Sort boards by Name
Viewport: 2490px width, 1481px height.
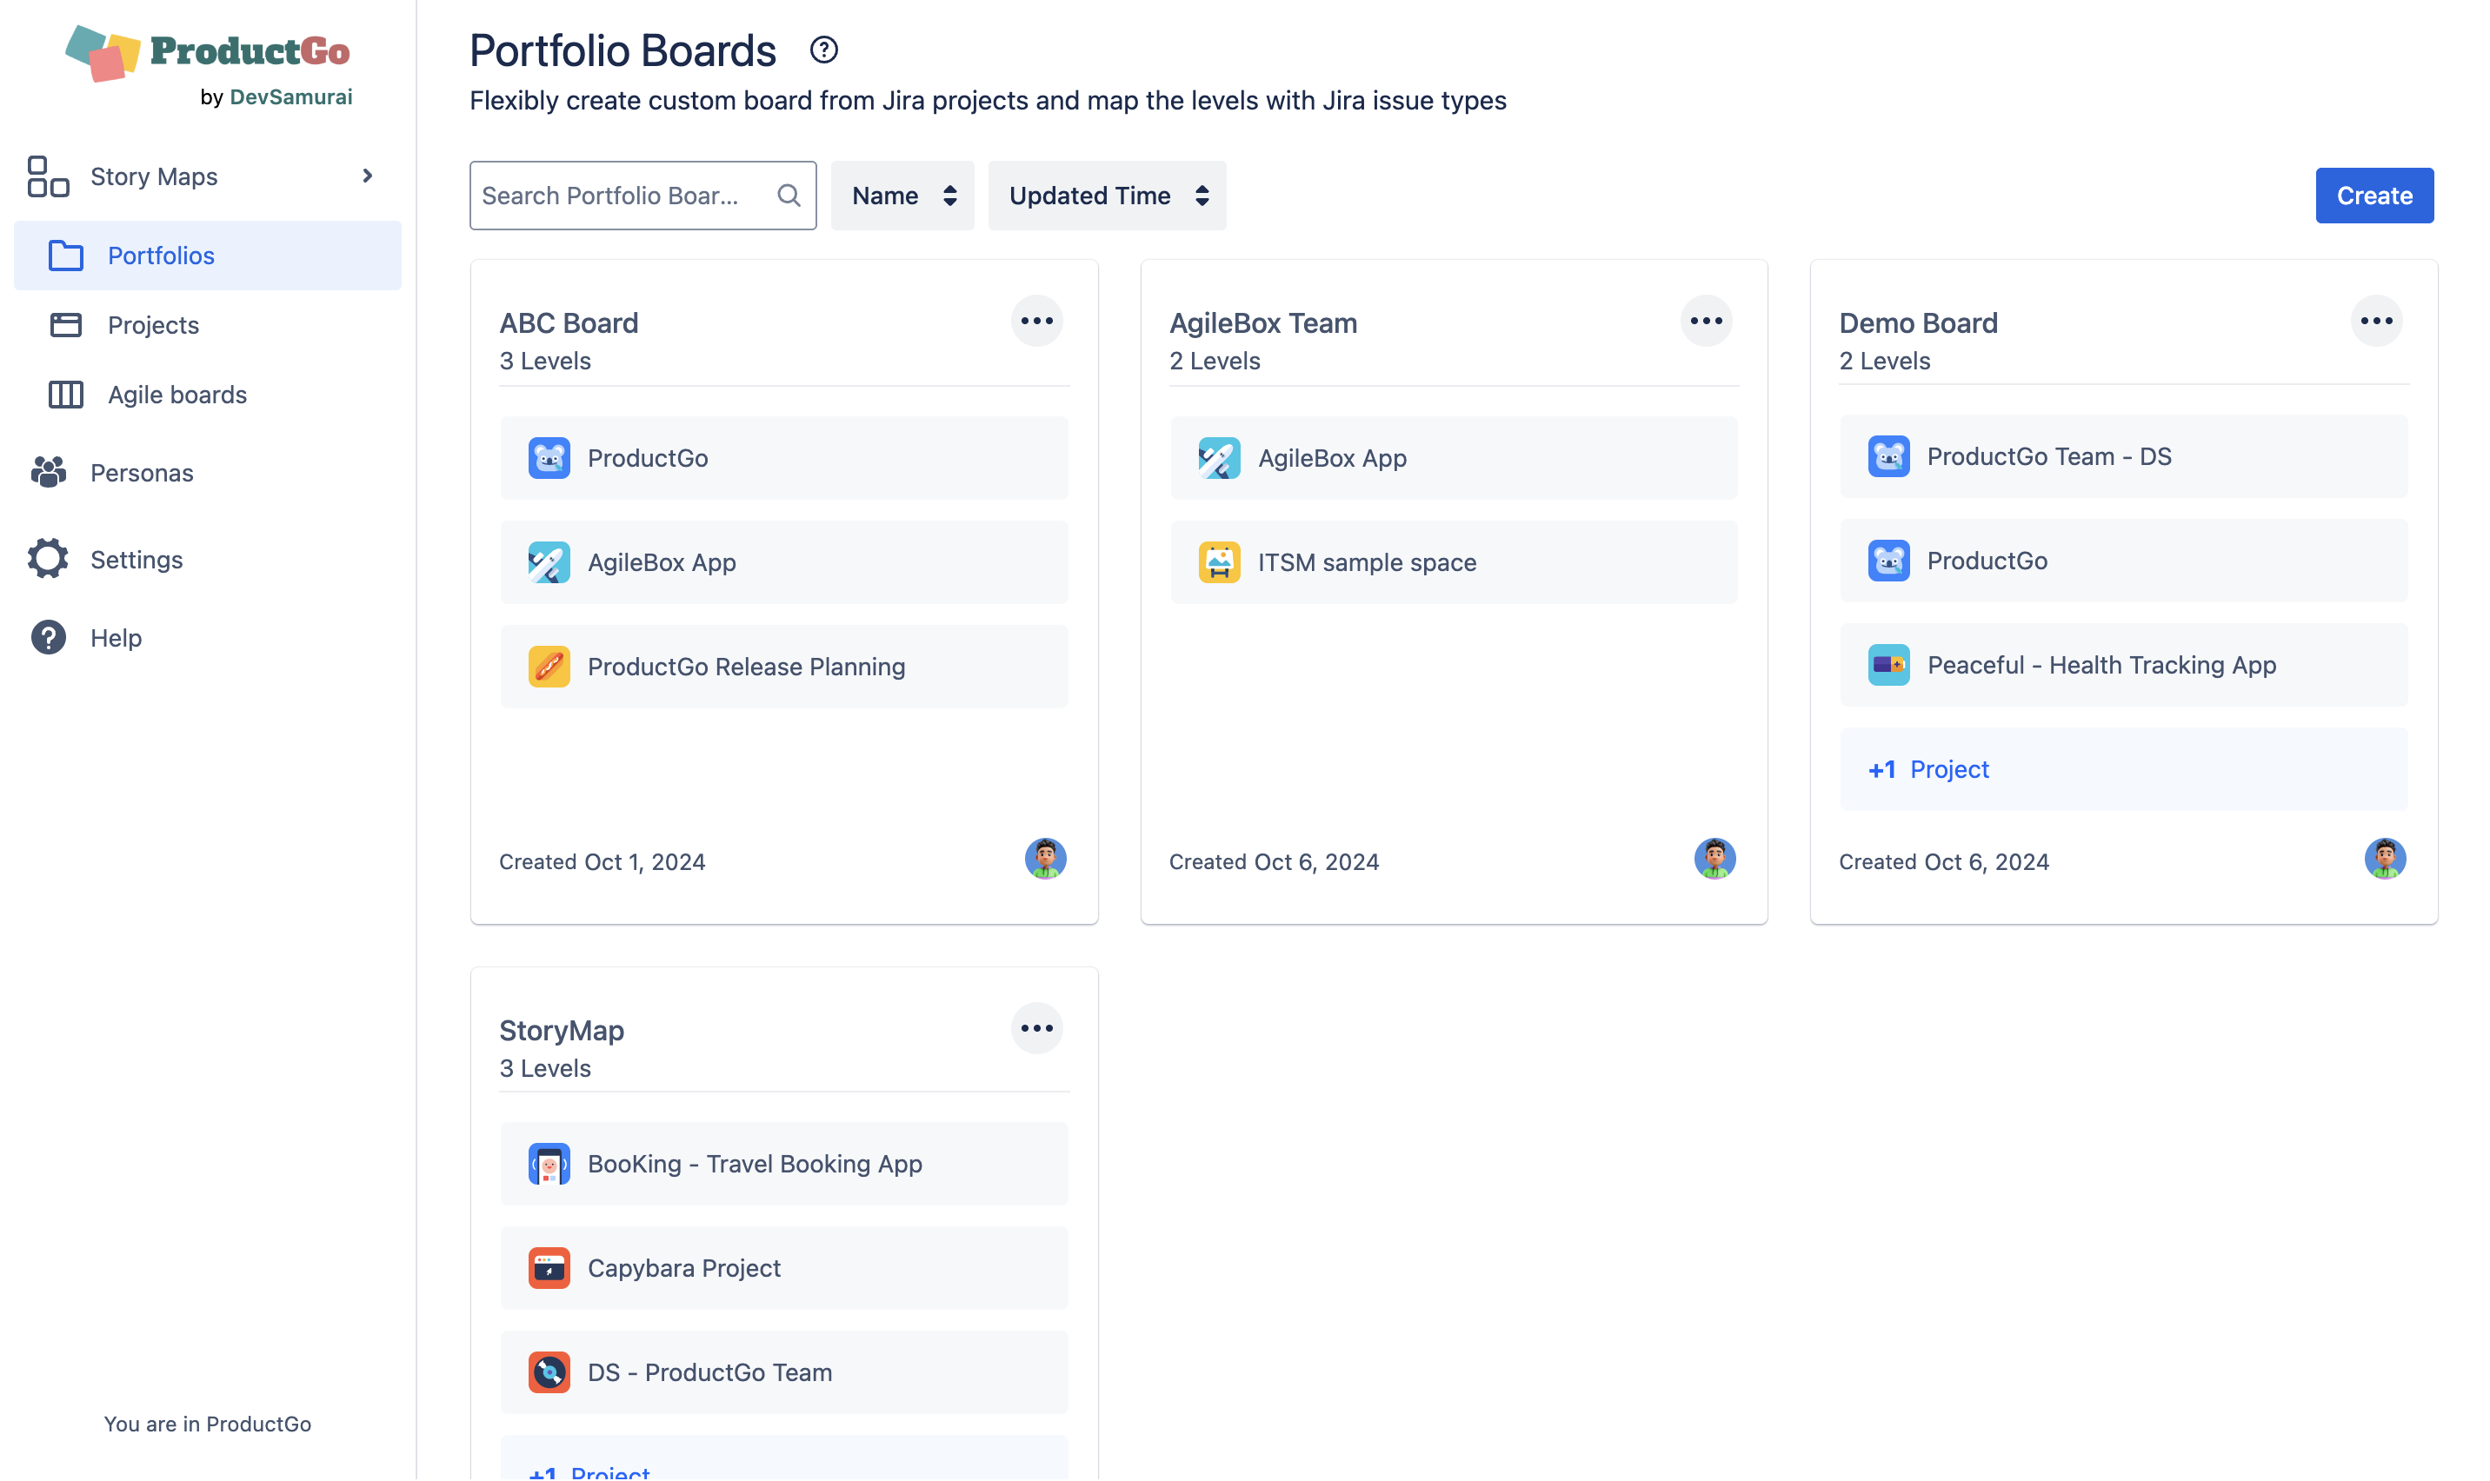click(902, 196)
